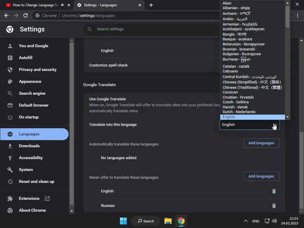Click the chrome://settings address bar
This screenshot has width=304, height=228.
[88, 15]
